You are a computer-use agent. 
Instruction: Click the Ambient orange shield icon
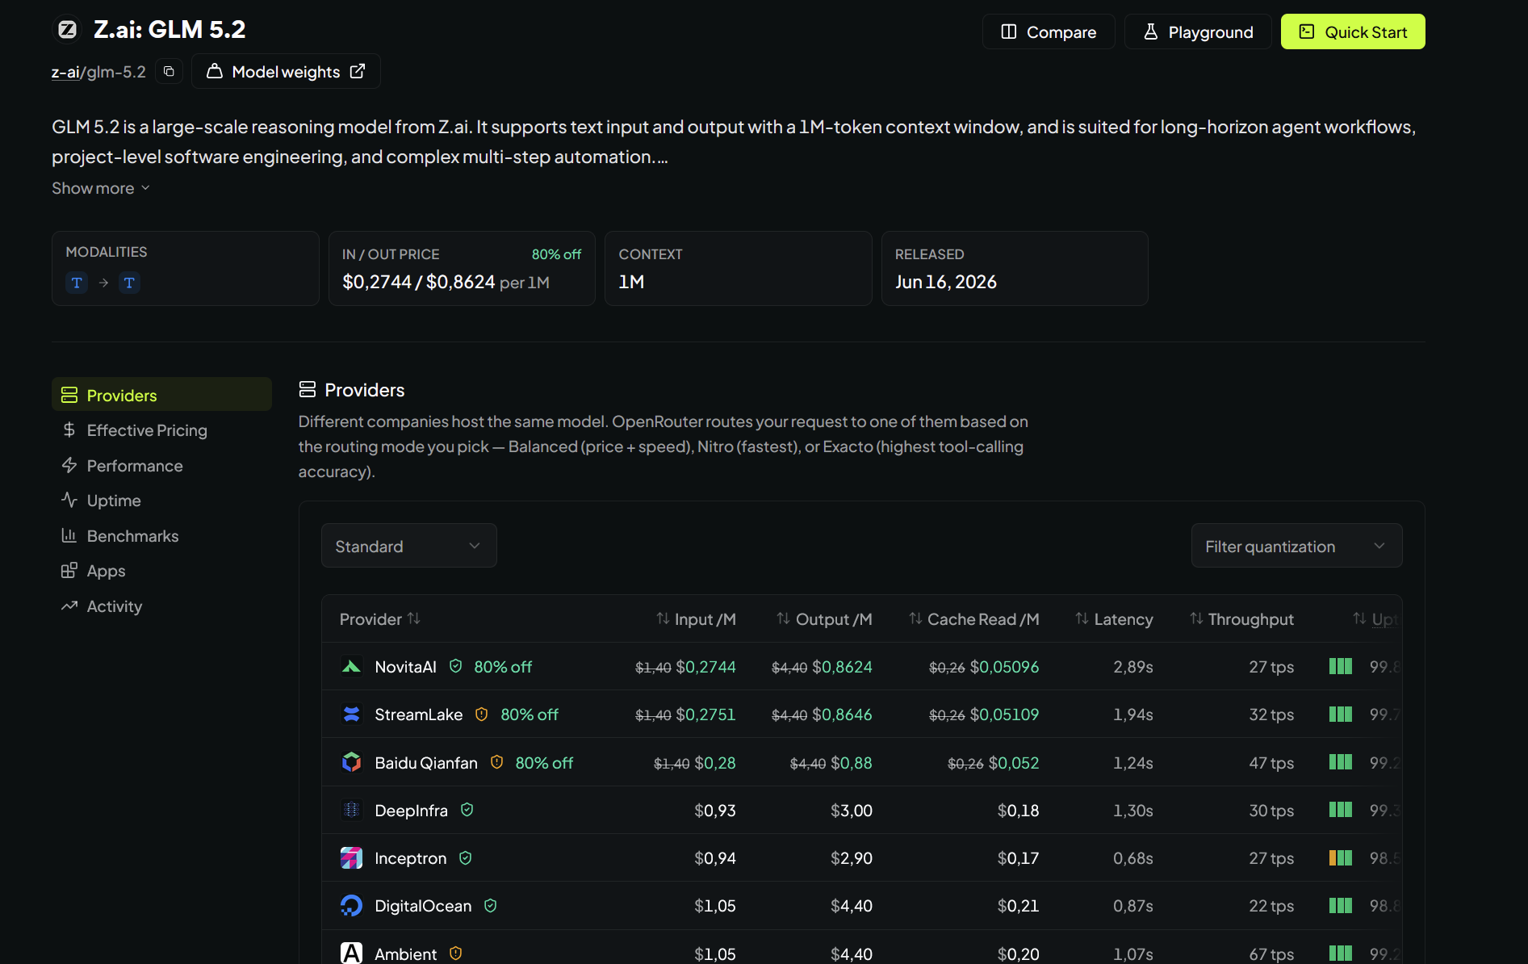click(455, 954)
